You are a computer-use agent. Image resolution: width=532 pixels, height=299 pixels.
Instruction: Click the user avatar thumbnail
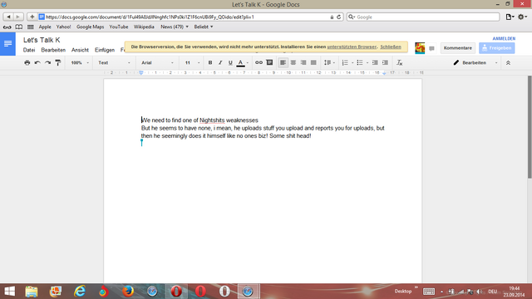pyautogui.click(x=420, y=48)
